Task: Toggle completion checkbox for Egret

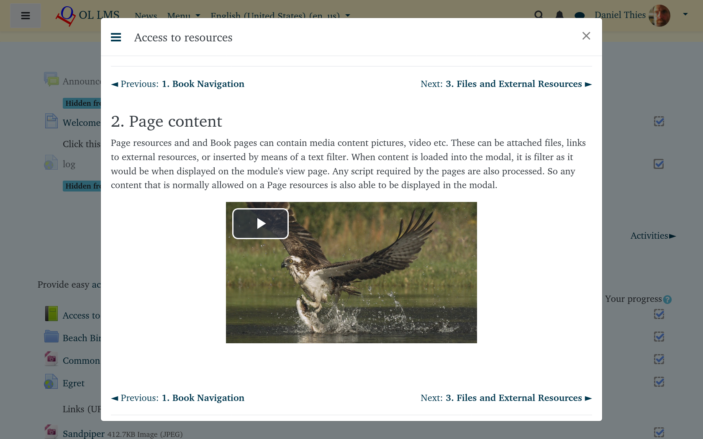Action: (x=659, y=382)
